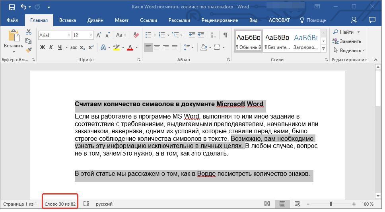The image size is (385, 212).
Task: Select the Без интервала style thumbnail
Action: [x=277, y=41]
